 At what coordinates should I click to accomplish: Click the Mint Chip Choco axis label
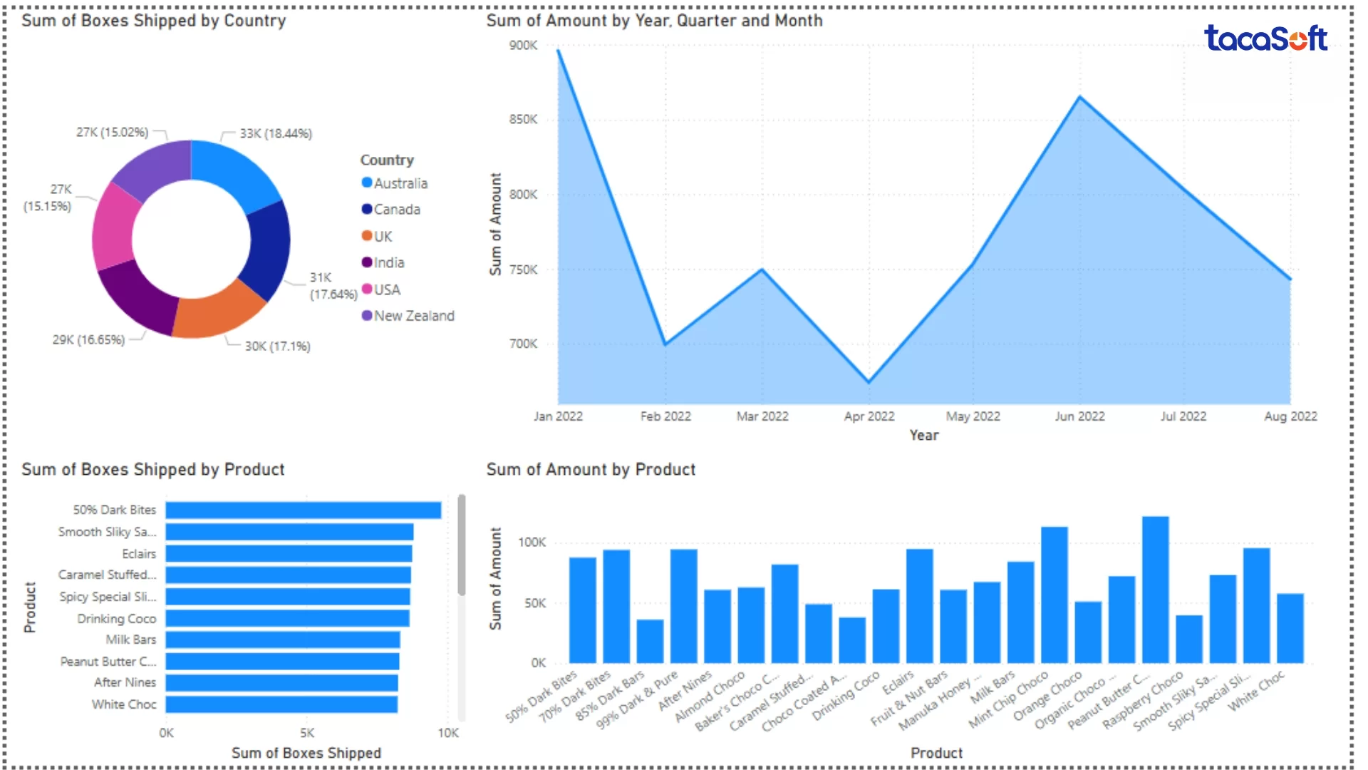[x=1009, y=699]
